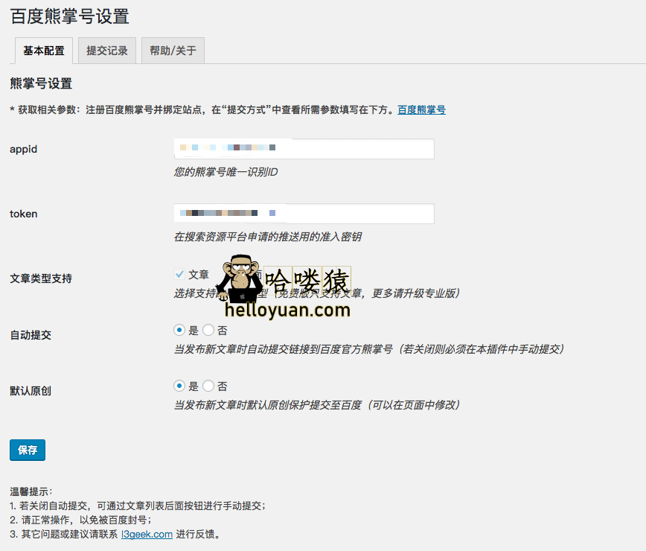Click the 保存 button
The height and width of the screenshot is (551, 646).
[x=28, y=450]
